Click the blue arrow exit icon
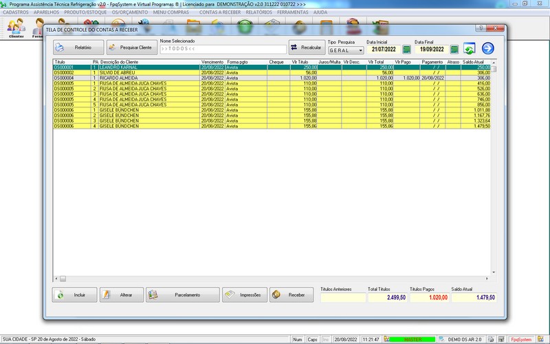 point(488,48)
